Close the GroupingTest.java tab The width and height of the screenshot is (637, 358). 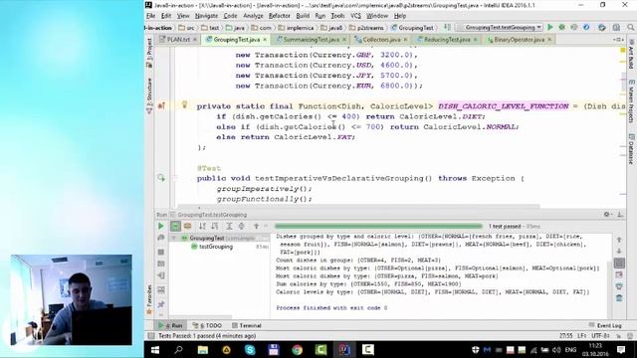(x=265, y=40)
